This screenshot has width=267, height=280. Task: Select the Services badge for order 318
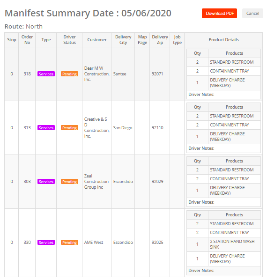click(x=46, y=74)
